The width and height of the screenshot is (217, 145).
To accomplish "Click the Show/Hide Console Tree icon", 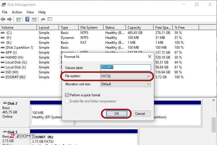I will click(x=19, y=19).
